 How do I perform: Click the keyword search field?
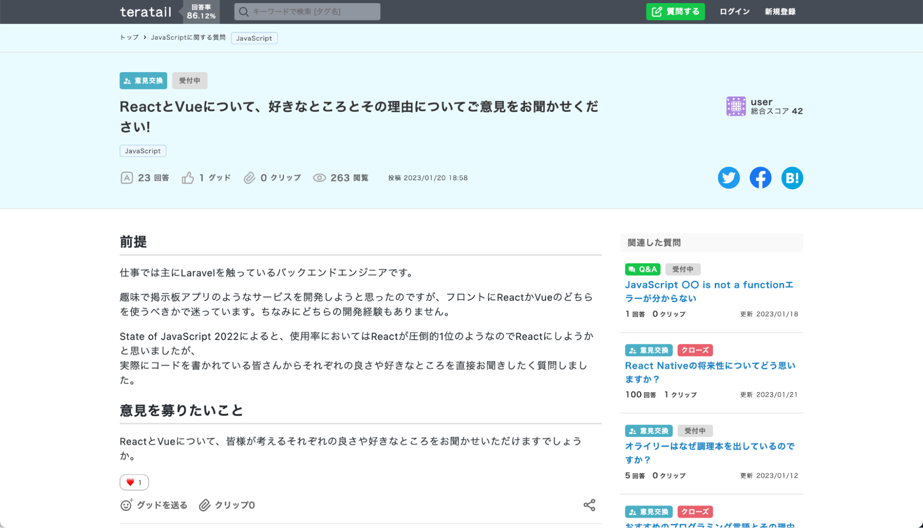point(307,12)
